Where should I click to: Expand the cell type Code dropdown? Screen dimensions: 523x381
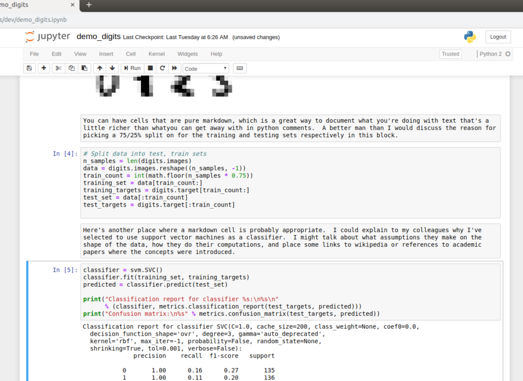click(206, 68)
